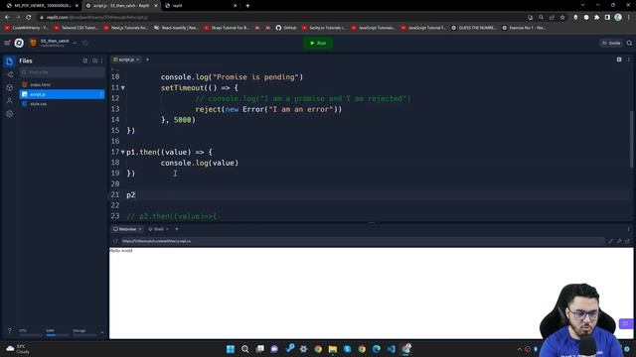Bookmark this page with the star icon
The height and width of the screenshot is (357, 636).
(562, 18)
